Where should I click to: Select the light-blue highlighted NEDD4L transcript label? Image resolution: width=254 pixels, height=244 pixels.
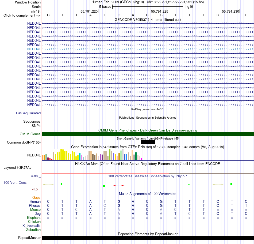(x=34, y=49)
